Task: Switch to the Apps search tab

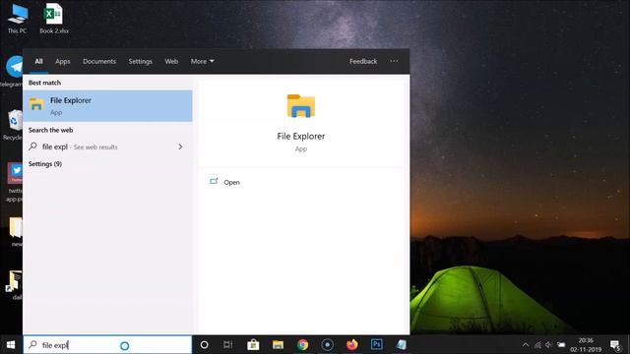Action: coord(63,61)
